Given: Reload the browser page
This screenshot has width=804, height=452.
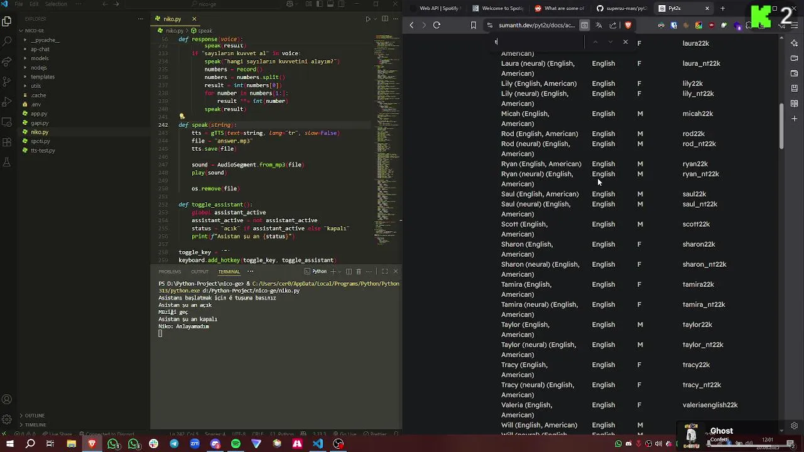Looking at the screenshot, I should click(437, 25).
